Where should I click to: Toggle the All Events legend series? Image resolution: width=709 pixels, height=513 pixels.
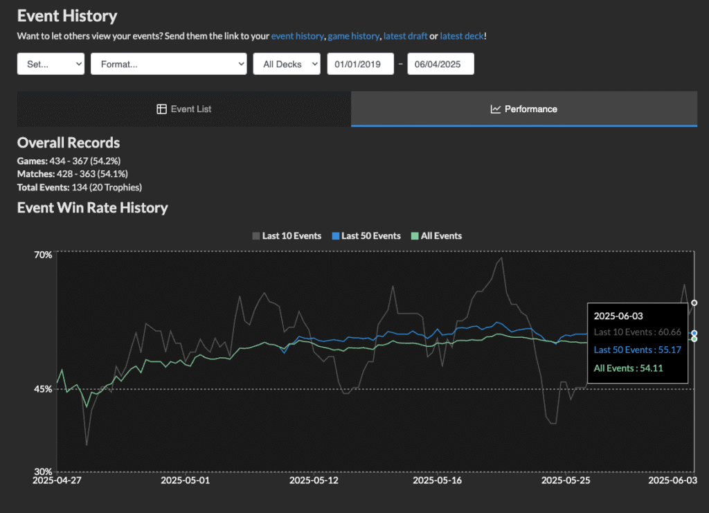pos(441,236)
